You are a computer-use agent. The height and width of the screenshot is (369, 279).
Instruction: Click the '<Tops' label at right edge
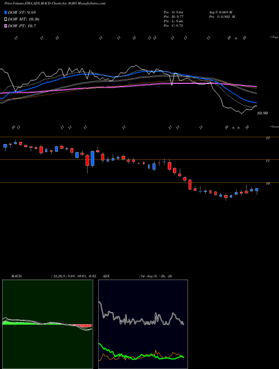pos(274,37)
